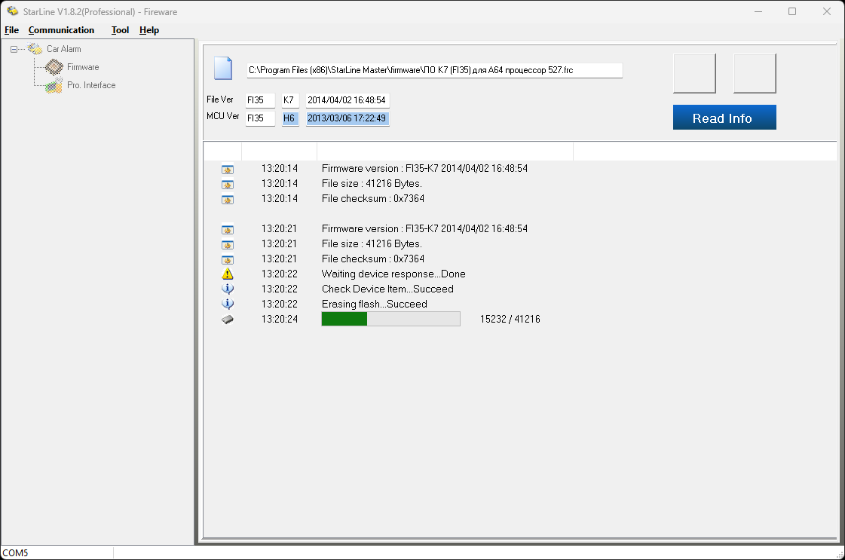This screenshot has height=560, width=845.
Task: Click info icon beside Check Device Item
Action: (228, 289)
